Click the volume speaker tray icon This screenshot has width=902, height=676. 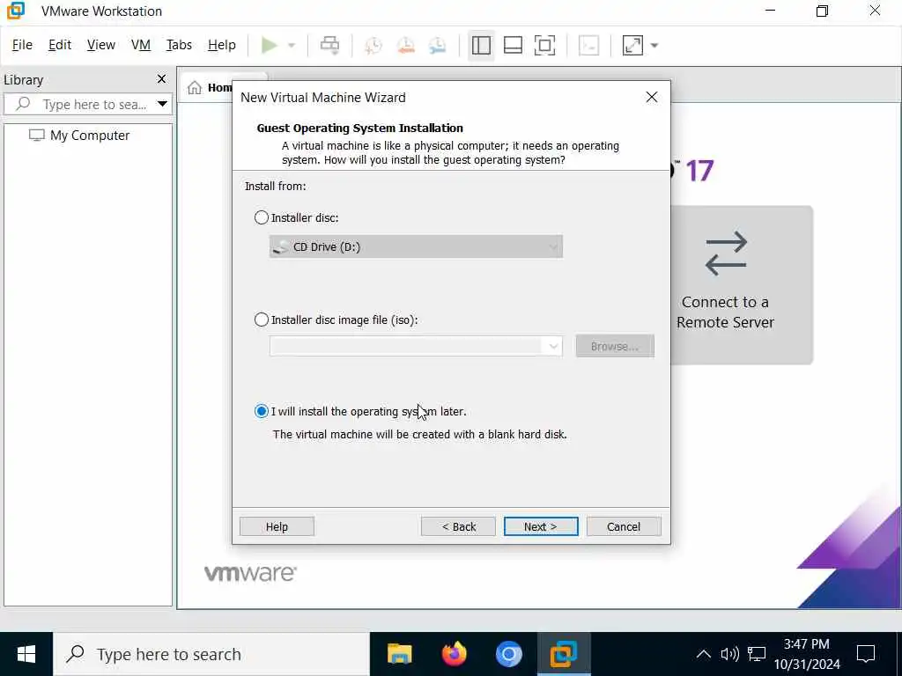[729, 654]
